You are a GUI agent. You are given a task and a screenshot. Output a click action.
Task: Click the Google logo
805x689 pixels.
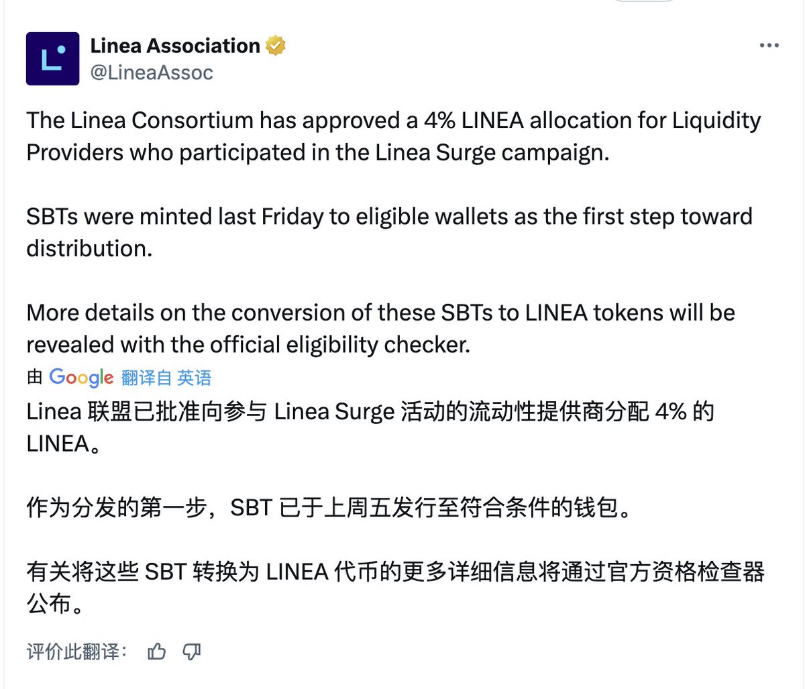(81, 378)
